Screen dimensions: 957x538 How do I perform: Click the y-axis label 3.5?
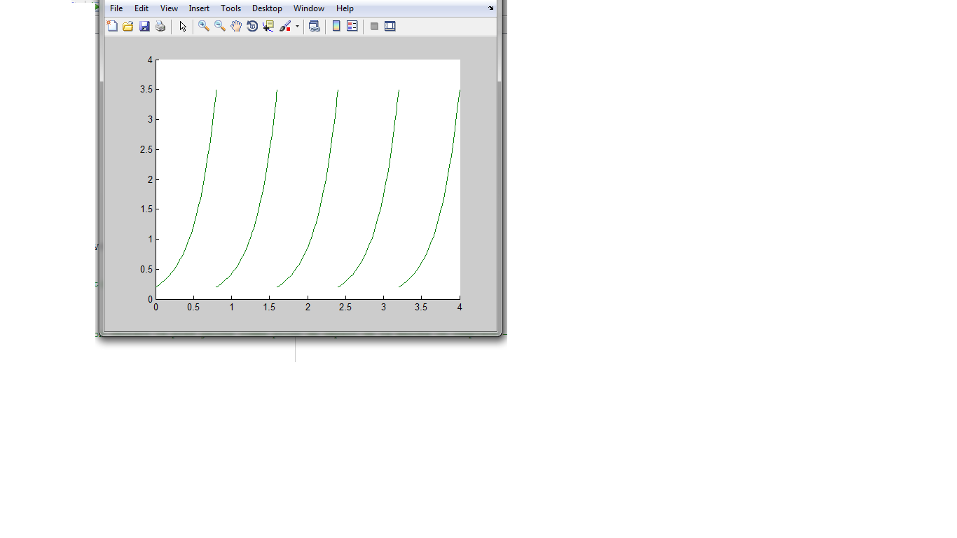pos(146,90)
